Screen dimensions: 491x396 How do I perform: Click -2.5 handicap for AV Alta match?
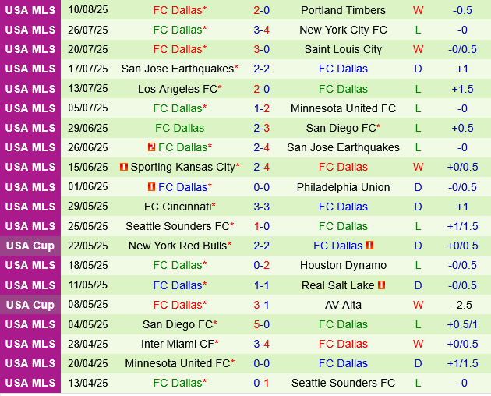coord(462,305)
